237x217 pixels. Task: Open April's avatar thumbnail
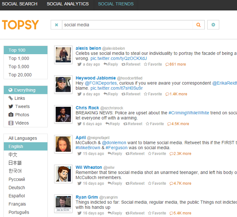[63, 144]
